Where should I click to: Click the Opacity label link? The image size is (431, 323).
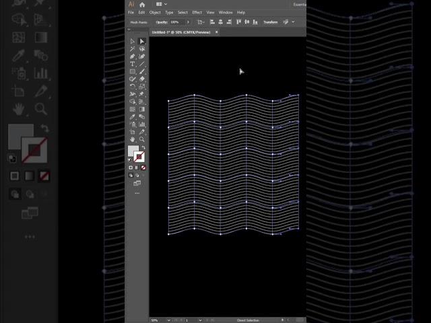click(162, 22)
